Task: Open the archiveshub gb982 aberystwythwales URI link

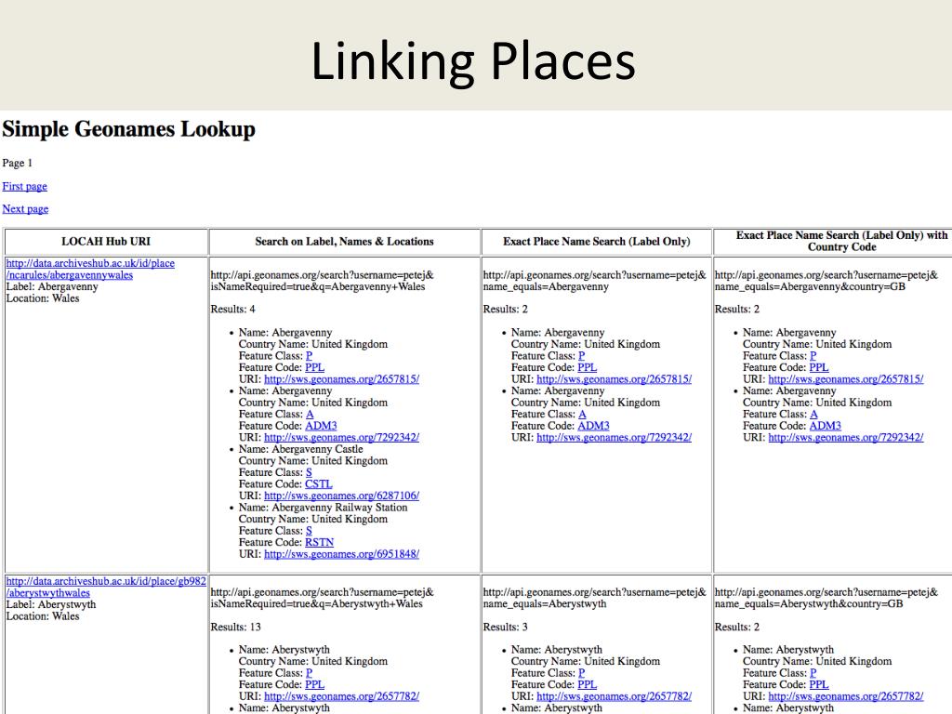Action: (x=106, y=587)
